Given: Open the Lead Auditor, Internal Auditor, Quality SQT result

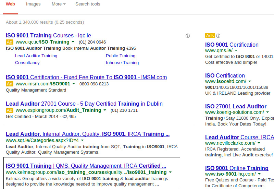Looking at the screenshot, I should click(x=88, y=134).
